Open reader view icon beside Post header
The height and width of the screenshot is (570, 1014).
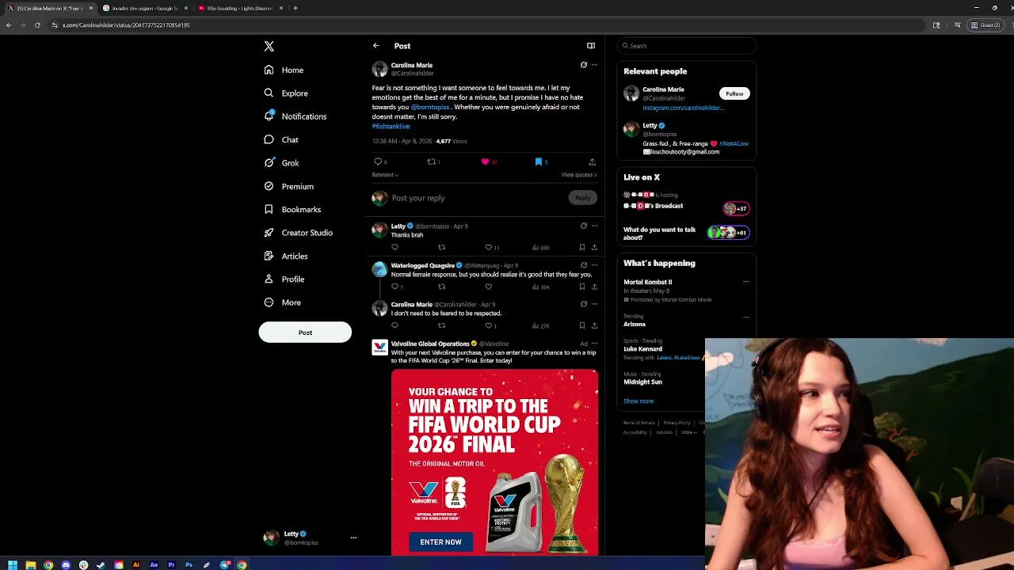coord(591,46)
